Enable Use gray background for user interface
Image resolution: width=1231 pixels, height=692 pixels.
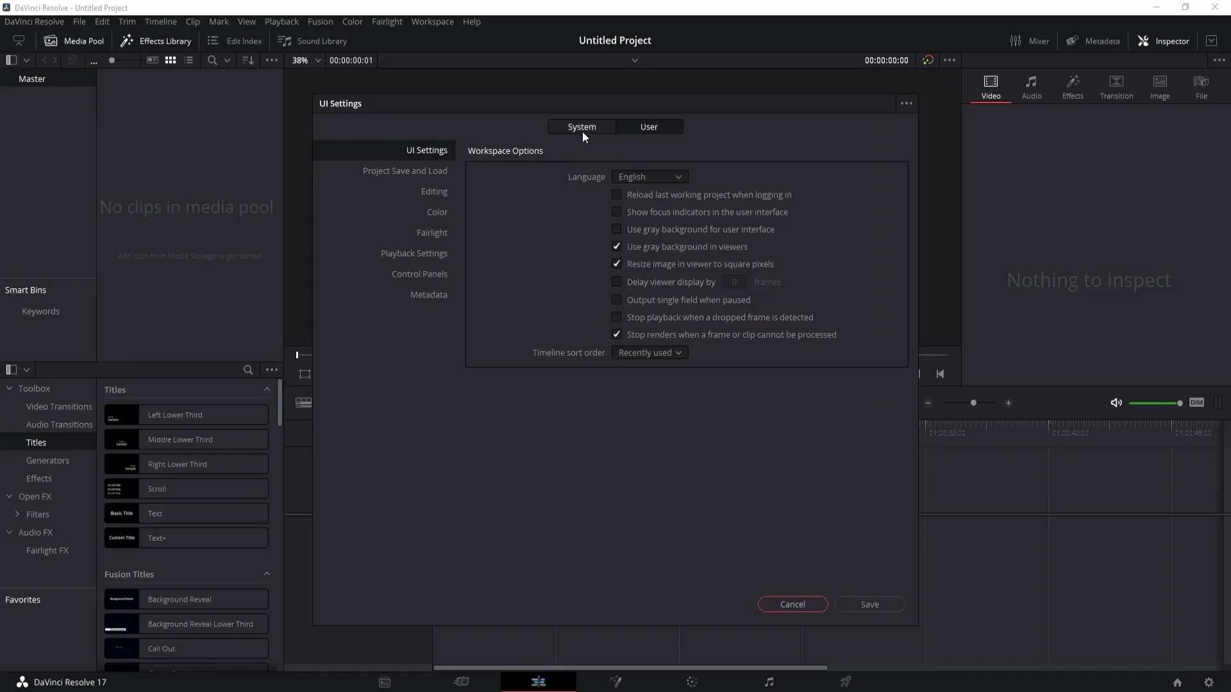(616, 229)
